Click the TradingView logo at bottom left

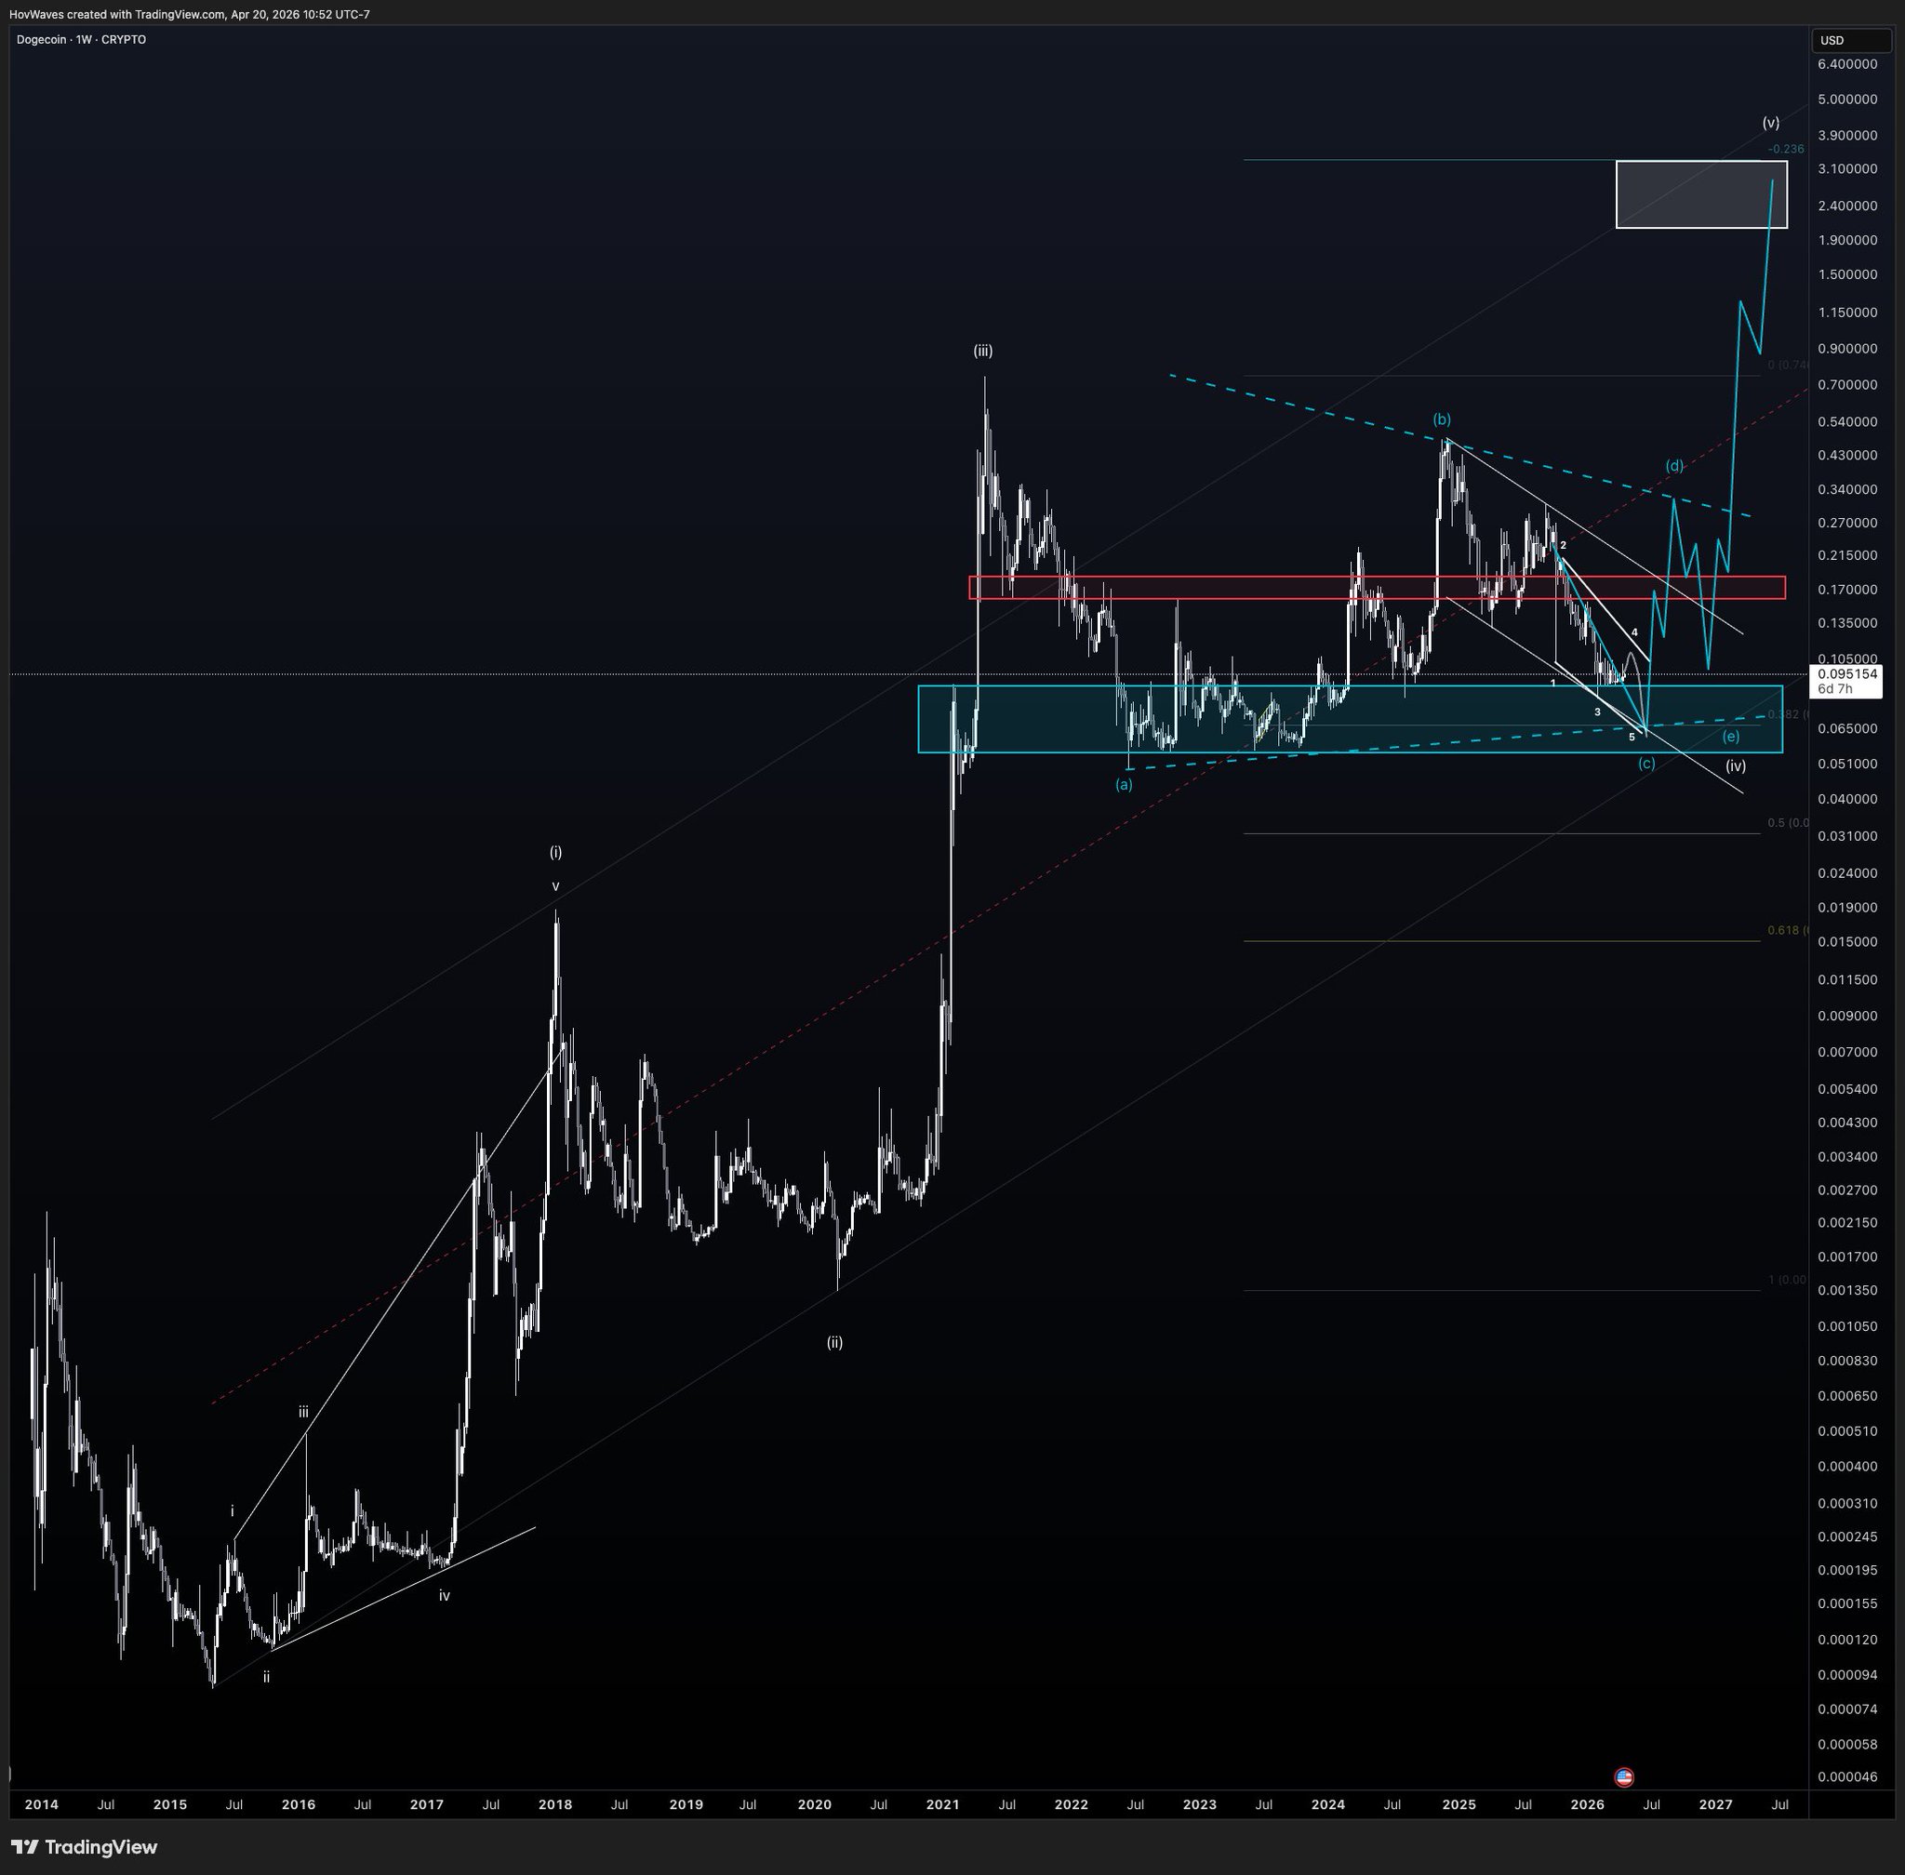point(84,1846)
